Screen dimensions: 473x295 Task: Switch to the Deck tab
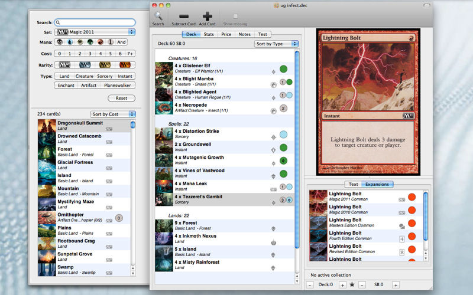coord(191,34)
